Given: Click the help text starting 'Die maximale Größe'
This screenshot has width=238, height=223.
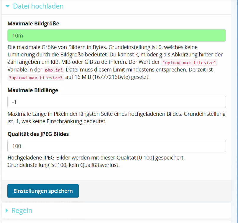Looking at the screenshot, I should (x=102, y=47).
